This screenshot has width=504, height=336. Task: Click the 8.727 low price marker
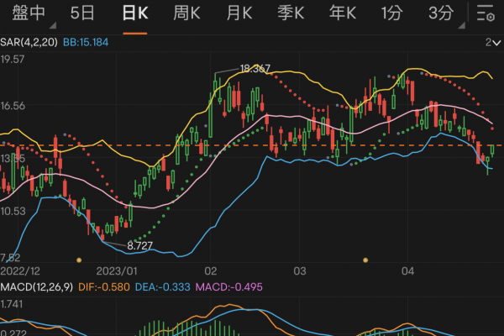point(141,245)
